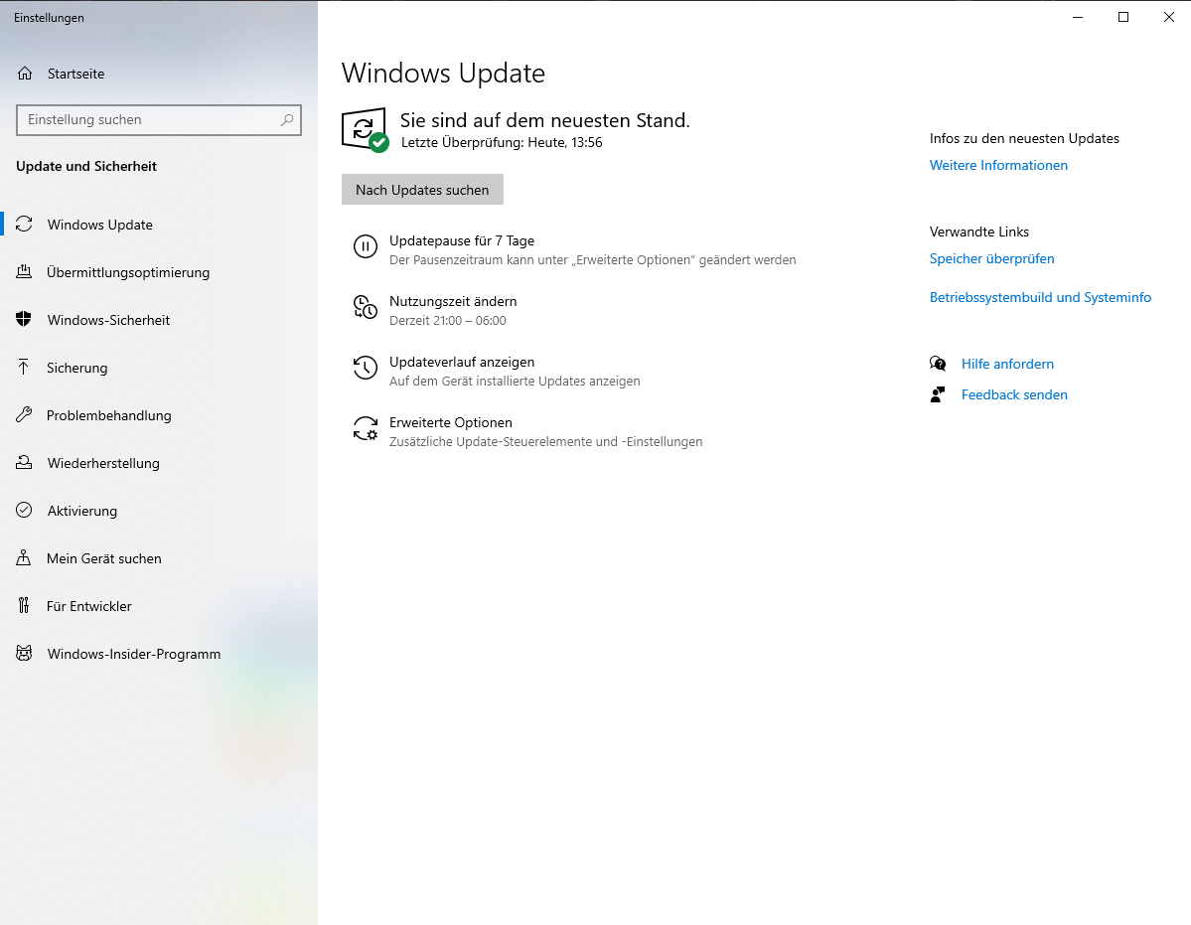Close the Einstellungen window

tap(1169, 18)
